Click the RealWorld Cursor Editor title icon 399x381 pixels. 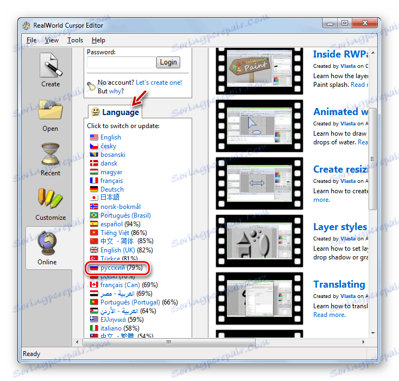tap(26, 26)
